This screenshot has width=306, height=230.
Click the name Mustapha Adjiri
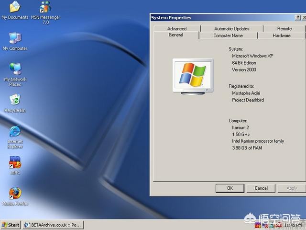246,93
